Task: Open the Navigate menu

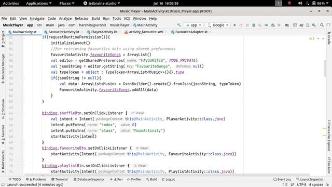Action: tap(37, 19)
